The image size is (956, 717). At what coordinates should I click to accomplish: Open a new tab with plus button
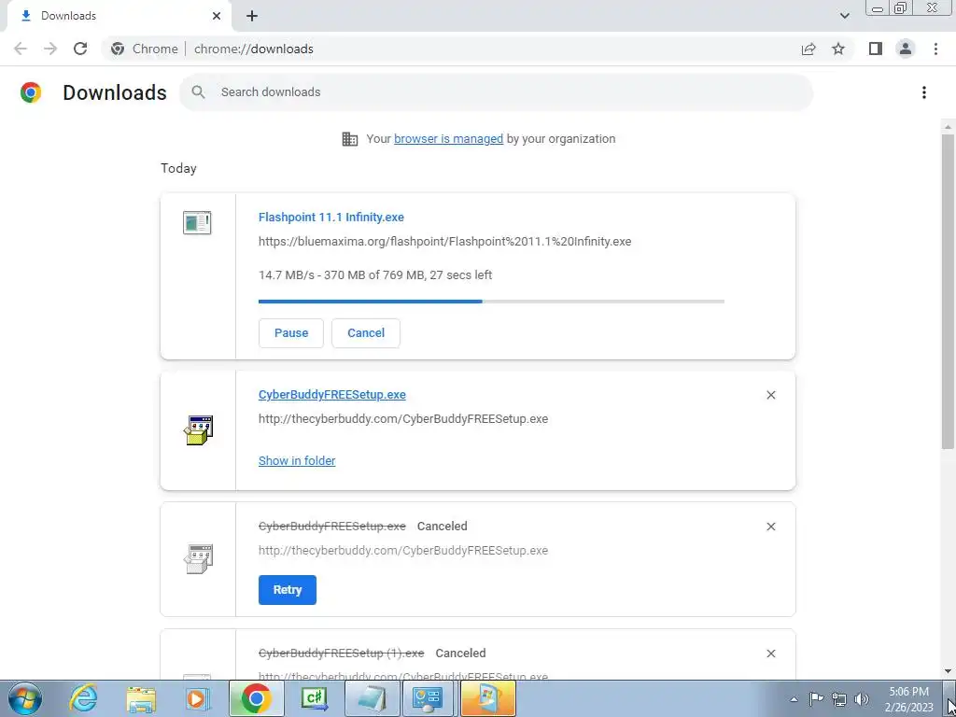tap(252, 16)
